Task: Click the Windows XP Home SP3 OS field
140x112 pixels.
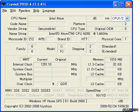Action: coord(58,101)
